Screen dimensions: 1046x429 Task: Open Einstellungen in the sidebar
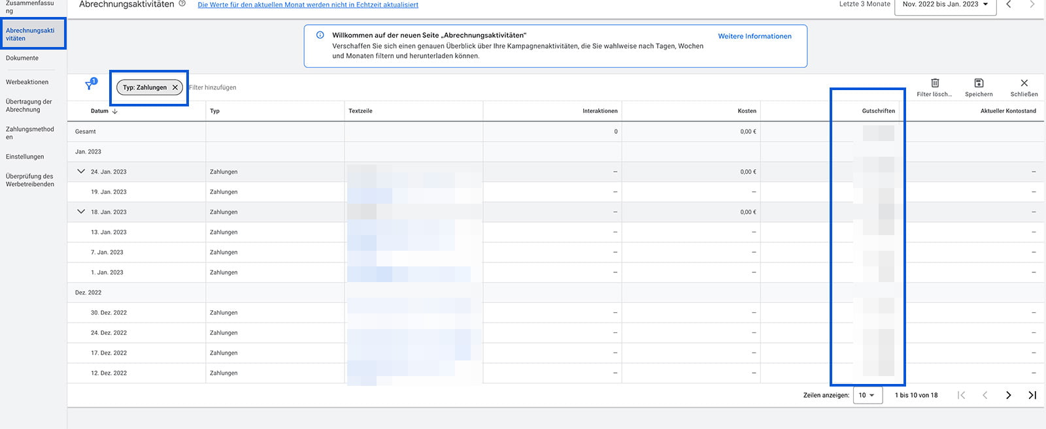point(25,157)
